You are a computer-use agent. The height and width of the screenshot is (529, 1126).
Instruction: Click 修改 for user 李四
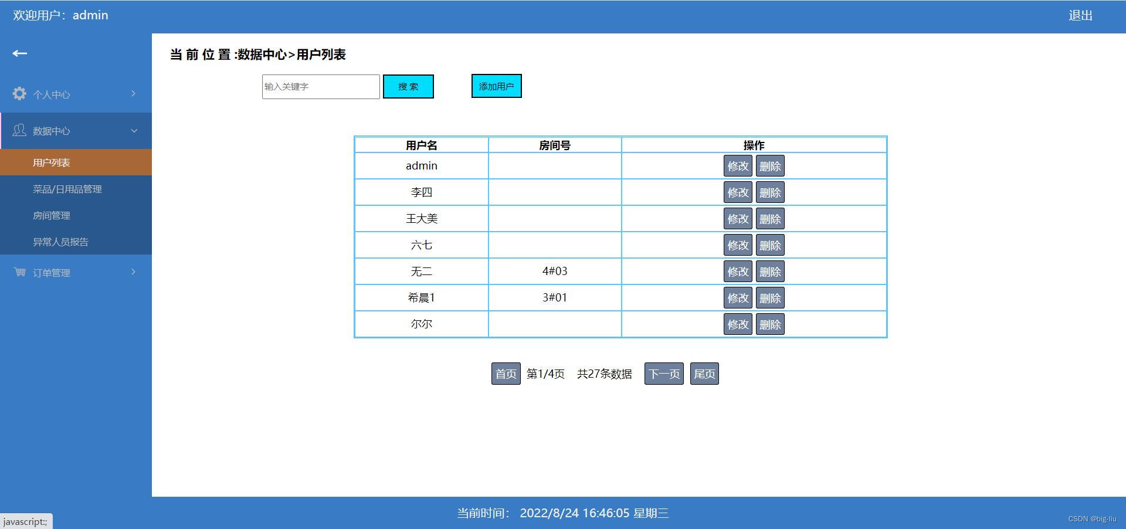click(738, 192)
